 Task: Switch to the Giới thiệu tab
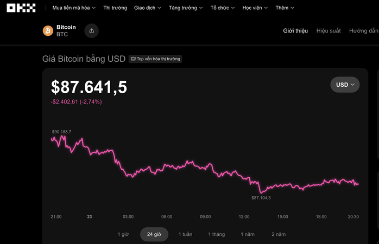coord(295,31)
